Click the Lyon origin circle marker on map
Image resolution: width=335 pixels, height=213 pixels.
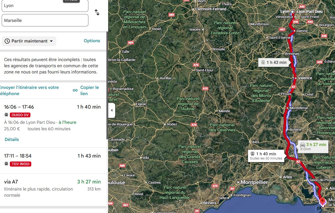tap(292, 12)
